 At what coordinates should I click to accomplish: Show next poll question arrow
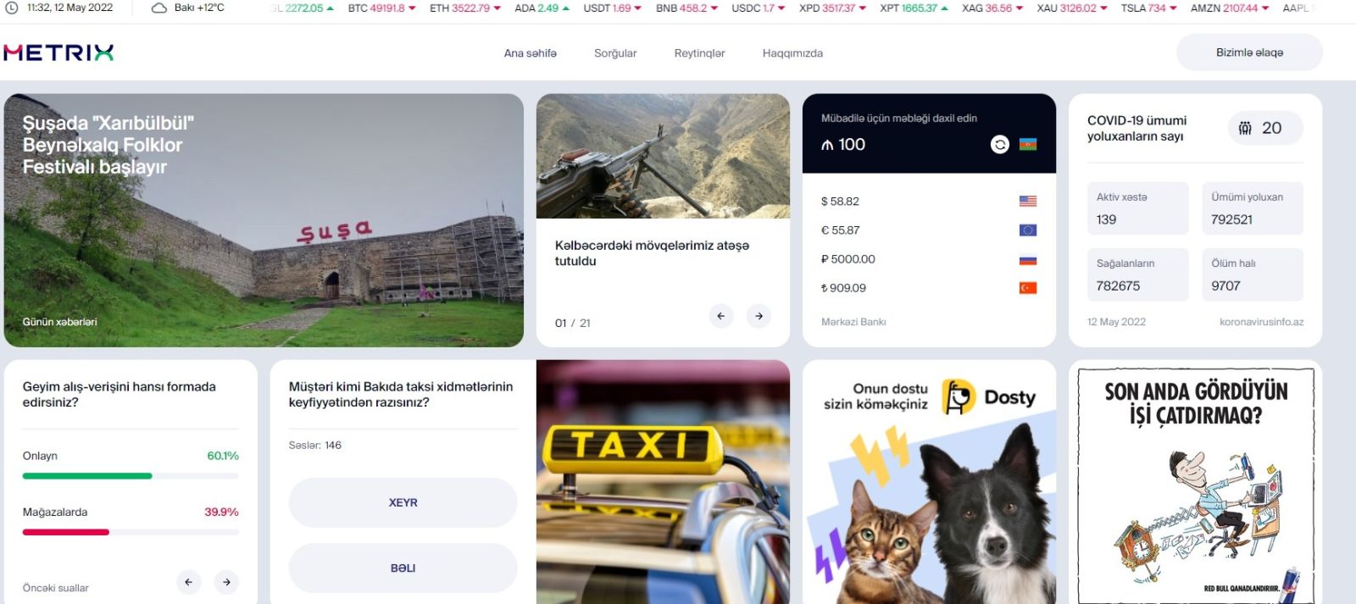tap(226, 582)
